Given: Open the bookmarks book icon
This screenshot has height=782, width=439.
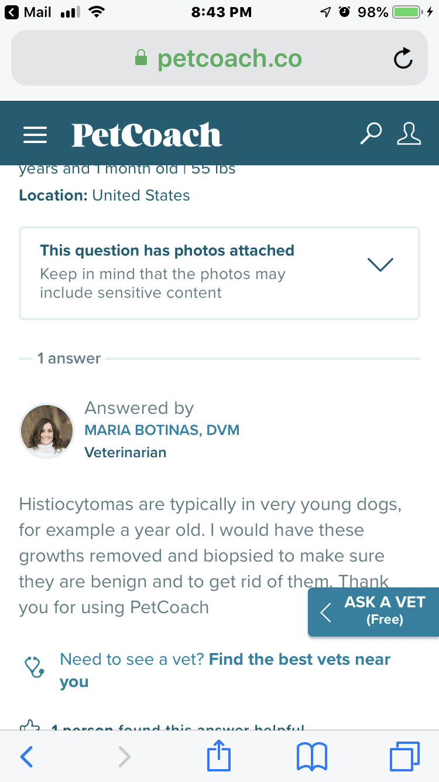Looking at the screenshot, I should (311, 757).
